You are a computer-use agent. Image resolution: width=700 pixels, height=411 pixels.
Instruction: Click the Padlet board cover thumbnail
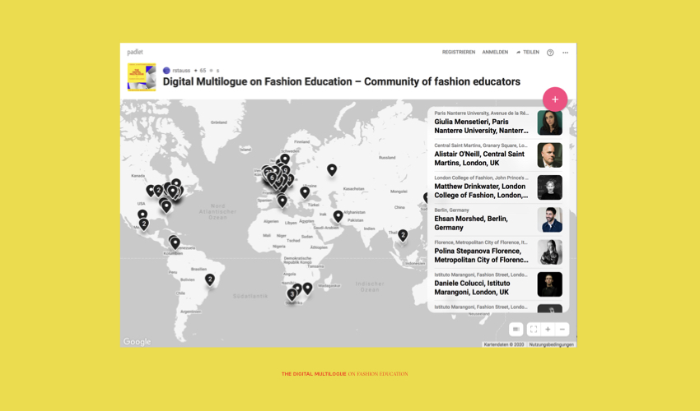[x=142, y=77]
